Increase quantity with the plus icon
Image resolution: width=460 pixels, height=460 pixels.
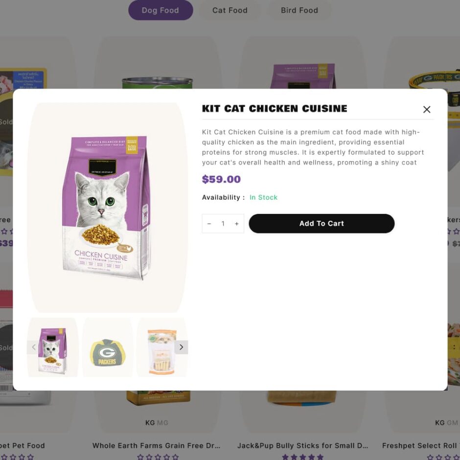click(236, 224)
